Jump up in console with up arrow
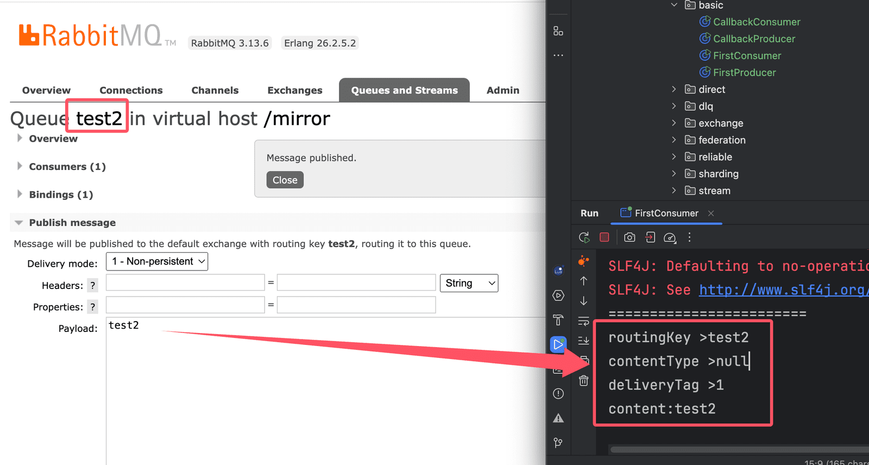Screen dimensions: 869x465 [584, 281]
